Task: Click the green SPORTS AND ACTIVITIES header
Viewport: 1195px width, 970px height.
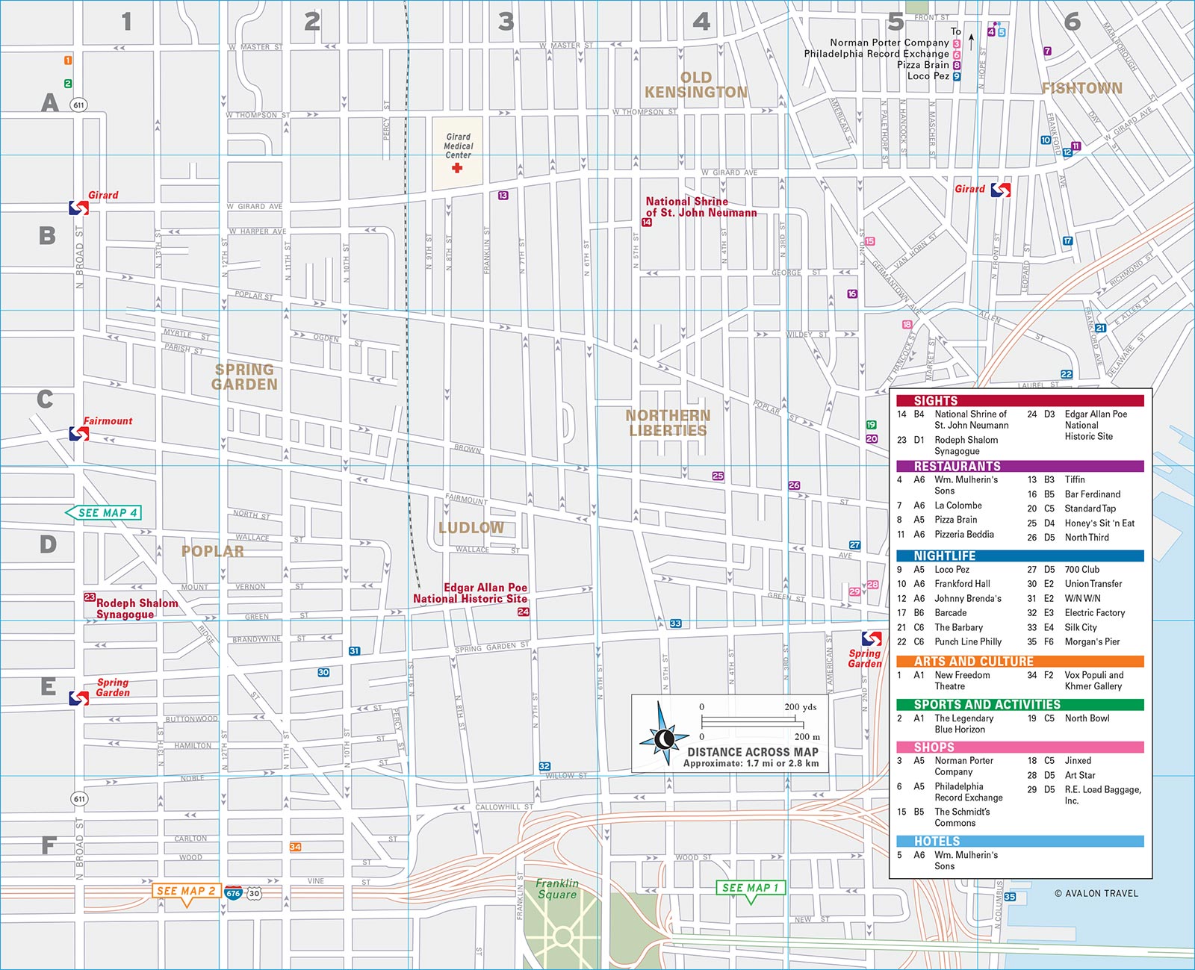Action: [x=1020, y=704]
